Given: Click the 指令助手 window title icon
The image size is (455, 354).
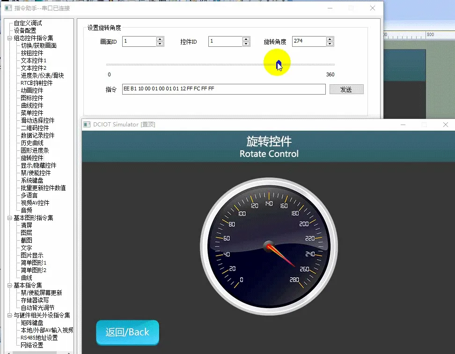Looking at the screenshot, I should [8, 8].
